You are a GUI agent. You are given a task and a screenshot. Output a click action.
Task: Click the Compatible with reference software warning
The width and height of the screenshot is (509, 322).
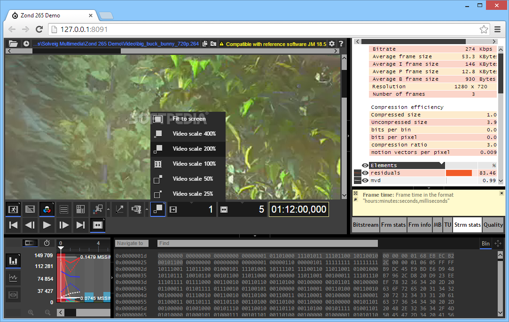(273, 44)
